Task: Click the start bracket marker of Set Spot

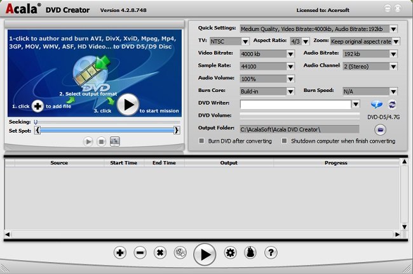Action: click(37, 130)
